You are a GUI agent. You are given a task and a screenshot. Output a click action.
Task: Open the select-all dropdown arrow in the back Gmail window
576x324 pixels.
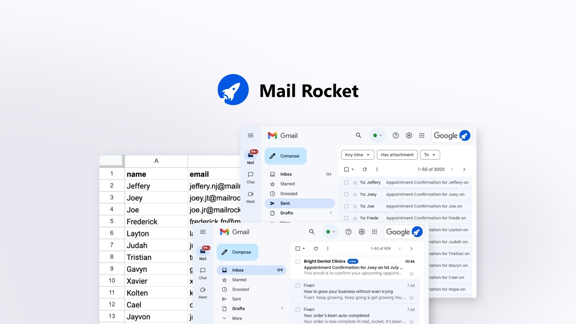click(352, 170)
